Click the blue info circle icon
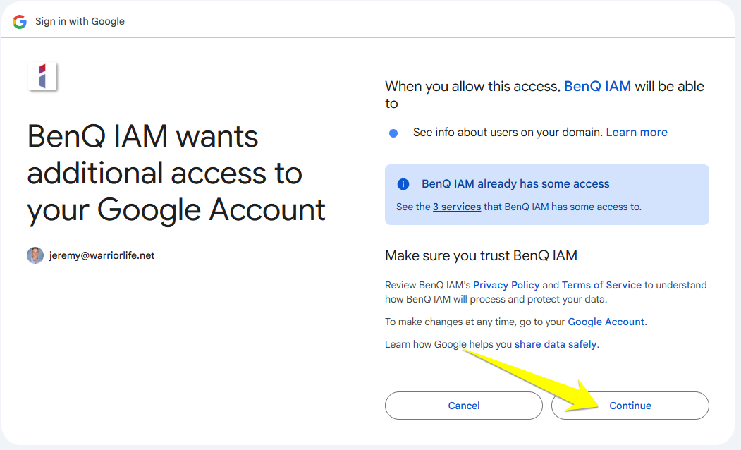This screenshot has height=450, width=741. (x=403, y=184)
